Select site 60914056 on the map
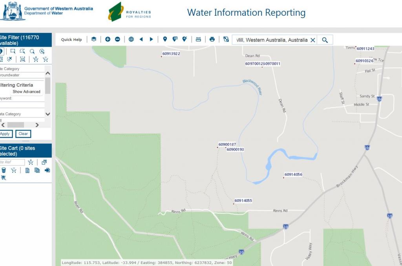The width and height of the screenshot is (402, 266). (x=284, y=178)
